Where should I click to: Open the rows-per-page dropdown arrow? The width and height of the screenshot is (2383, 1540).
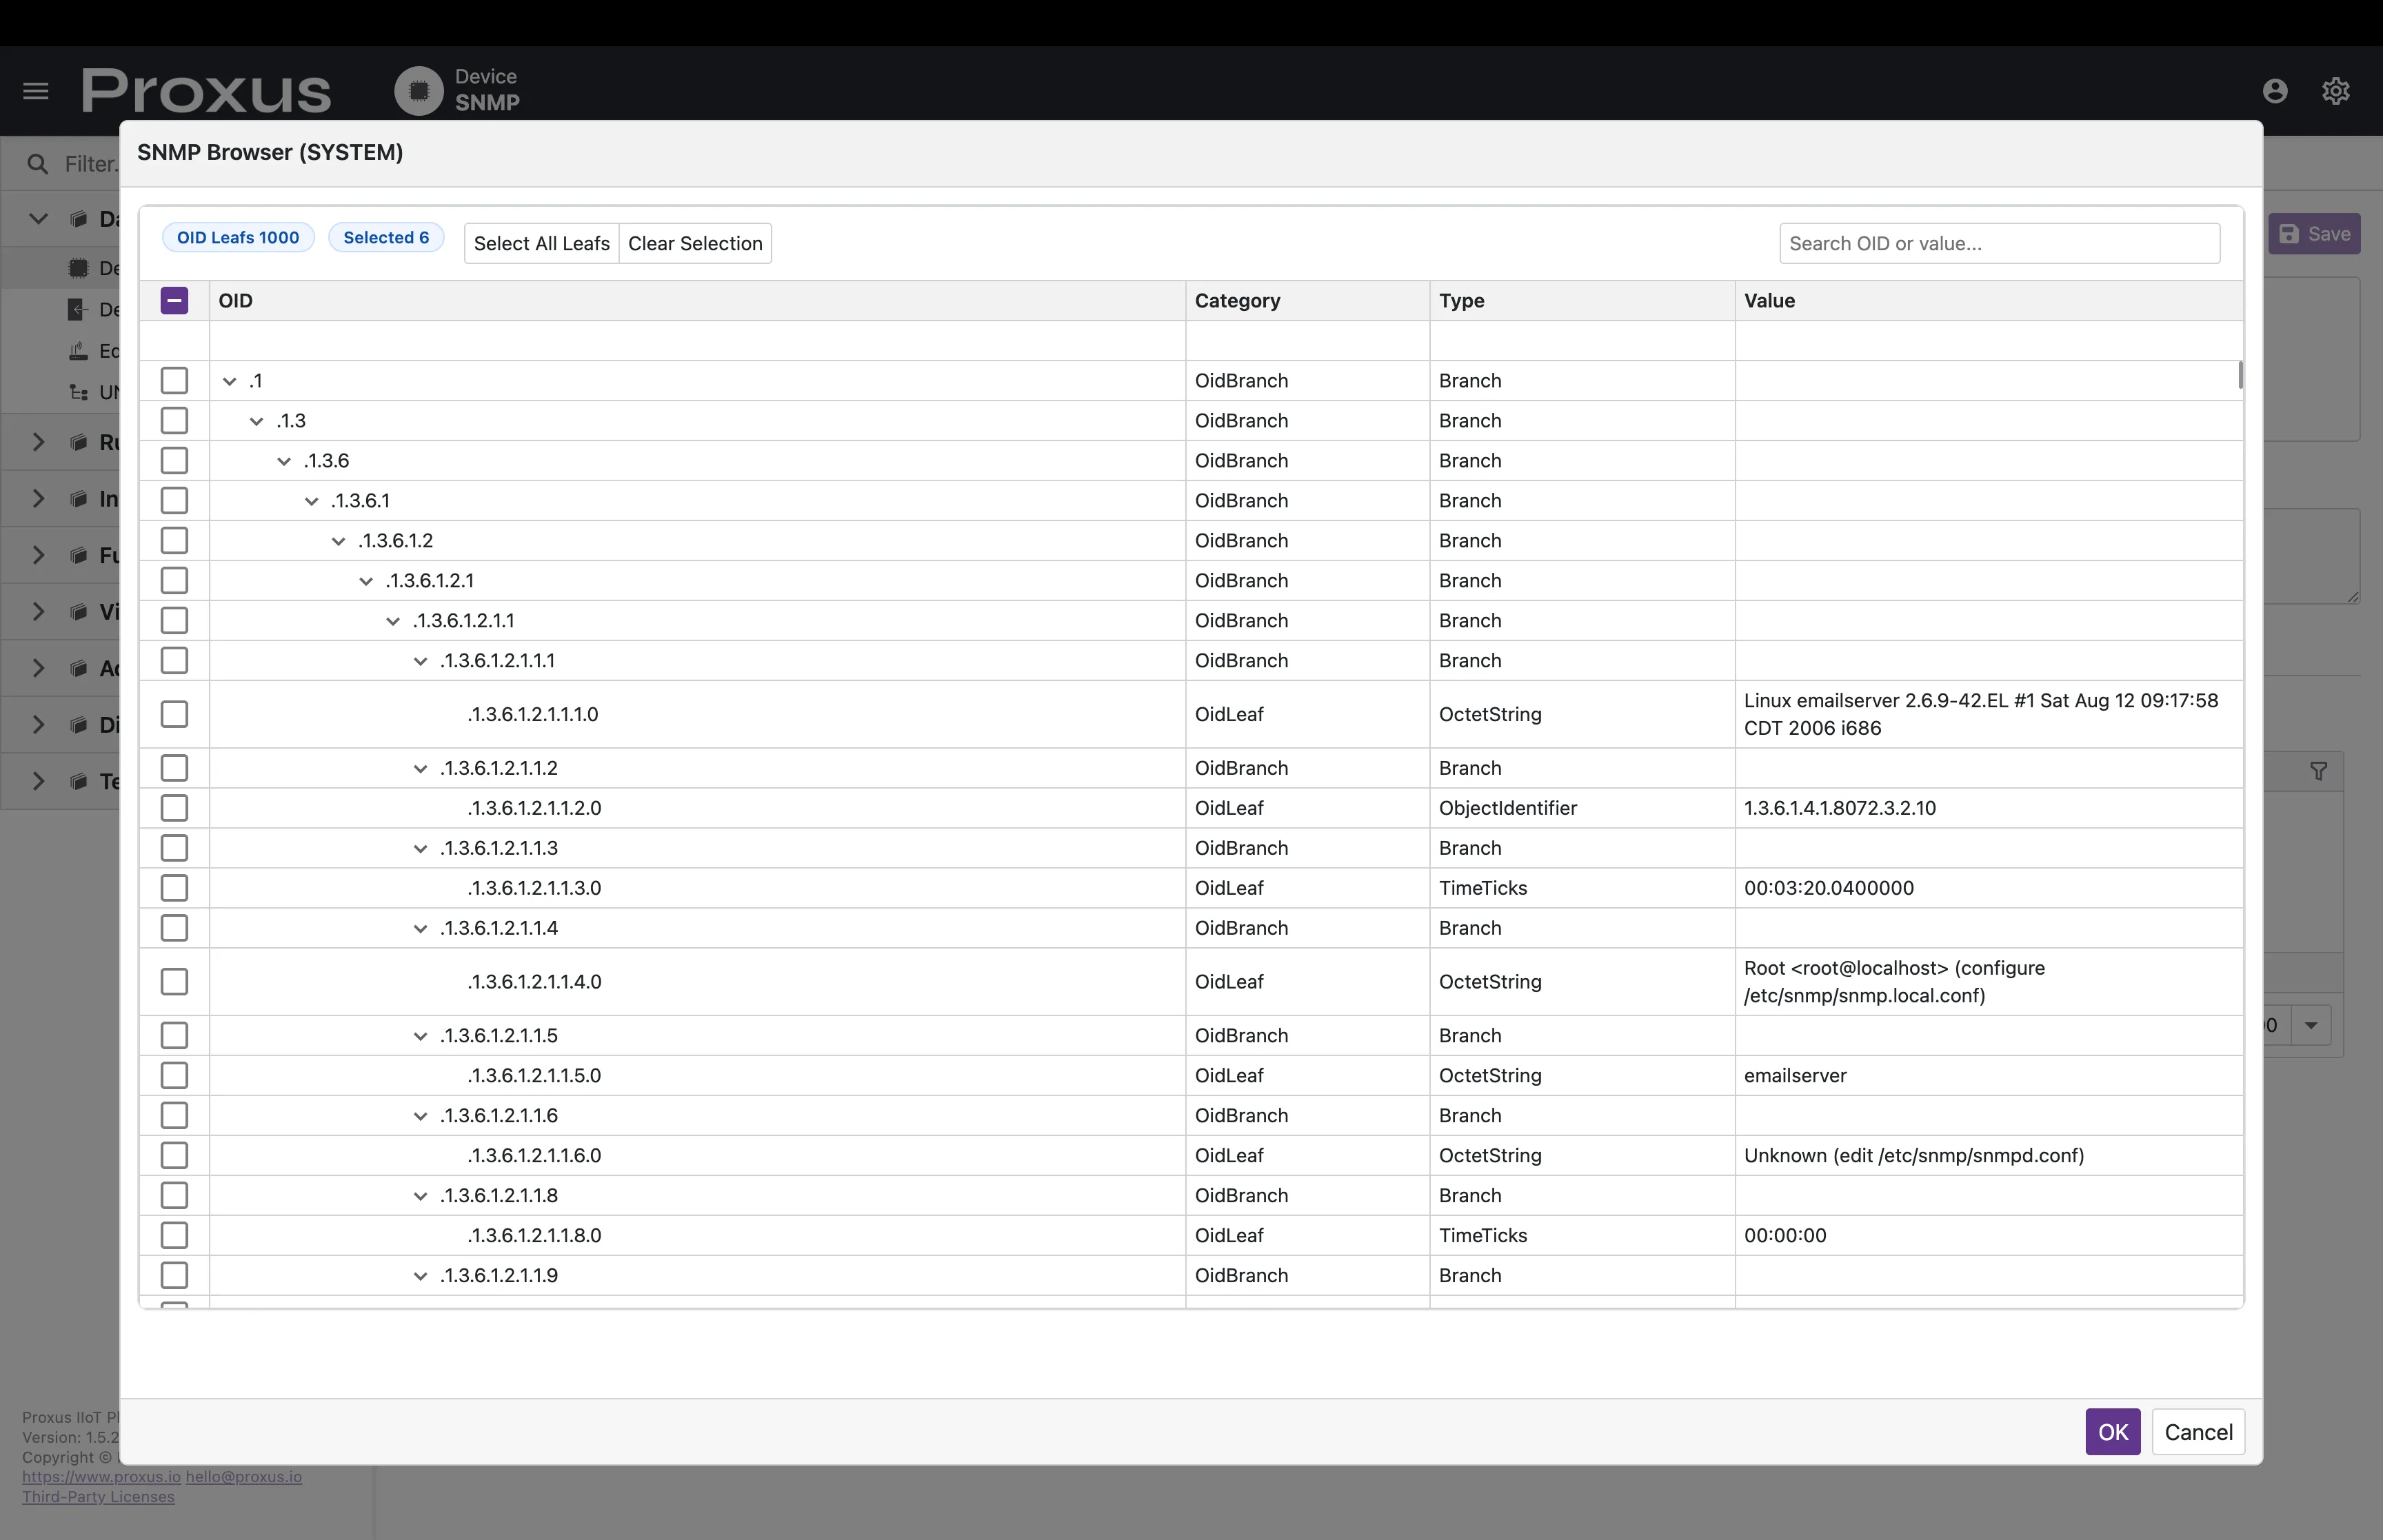[x=2310, y=1025]
